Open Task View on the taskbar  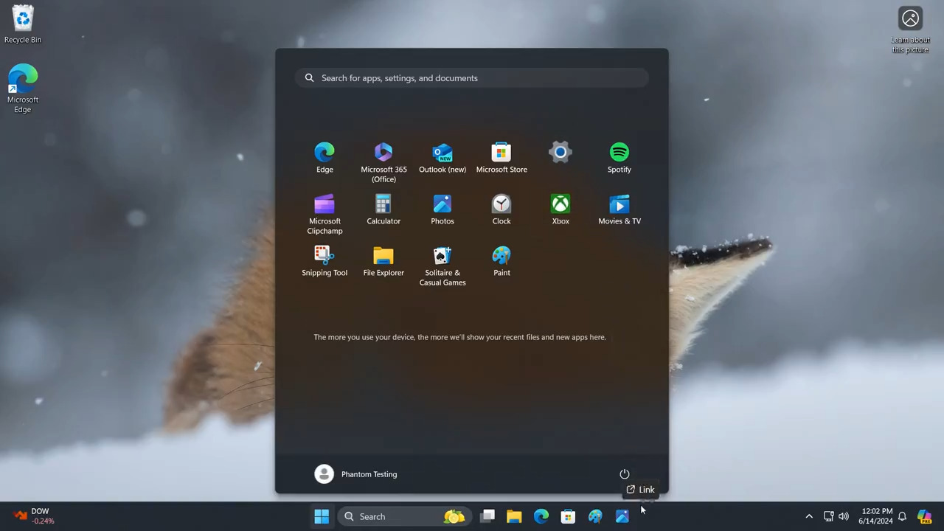(x=487, y=516)
